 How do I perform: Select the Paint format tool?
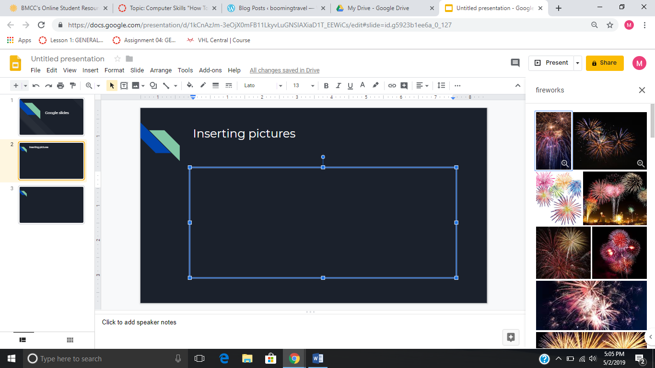(x=73, y=86)
